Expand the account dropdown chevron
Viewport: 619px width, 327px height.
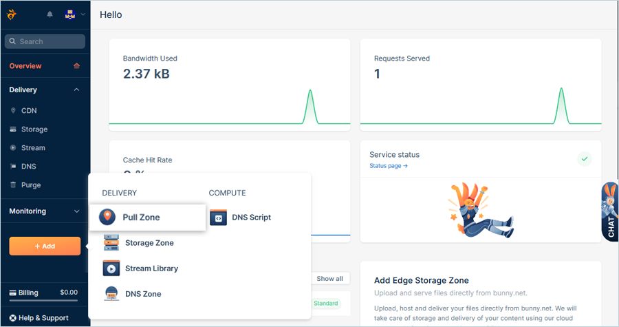pos(83,14)
